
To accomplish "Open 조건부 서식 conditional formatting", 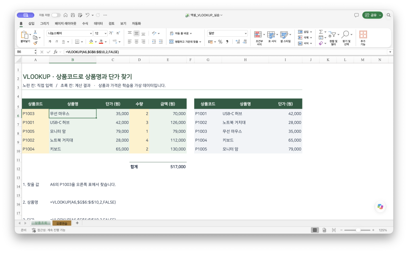I will [259, 38].
